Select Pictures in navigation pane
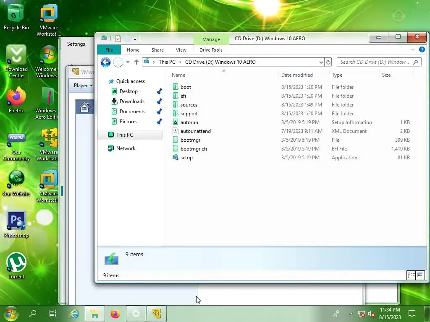 128,122
